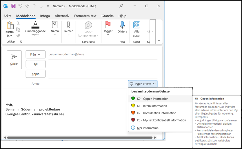Open the search magnifier in the title bar
The width and height of the screenshot is (242, 149).
[121, 6]
